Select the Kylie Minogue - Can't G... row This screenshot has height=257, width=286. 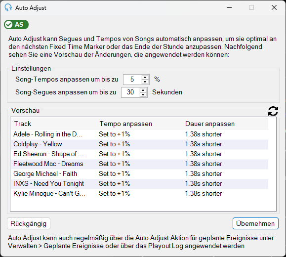139,193
